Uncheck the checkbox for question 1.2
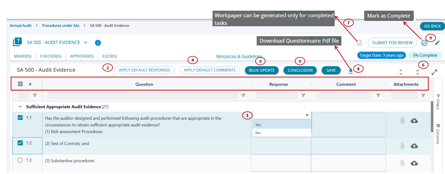This screenshot has width=445, height=174. (x=20, y=143)
